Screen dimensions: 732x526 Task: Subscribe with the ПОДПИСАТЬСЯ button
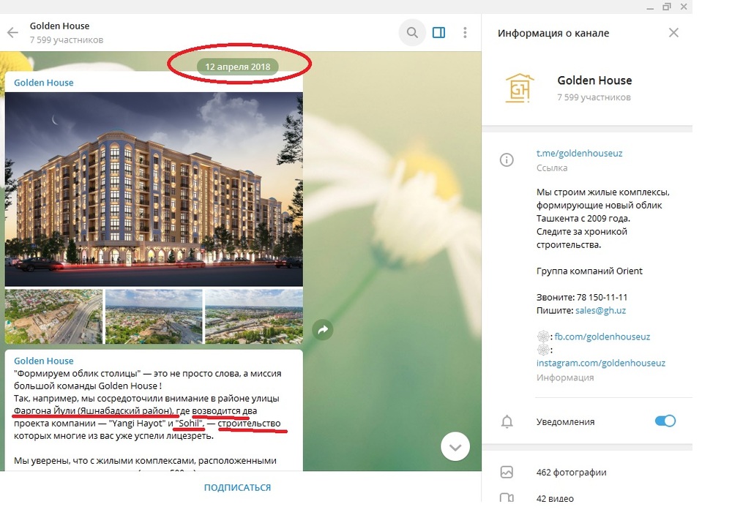tap(237, 487)
